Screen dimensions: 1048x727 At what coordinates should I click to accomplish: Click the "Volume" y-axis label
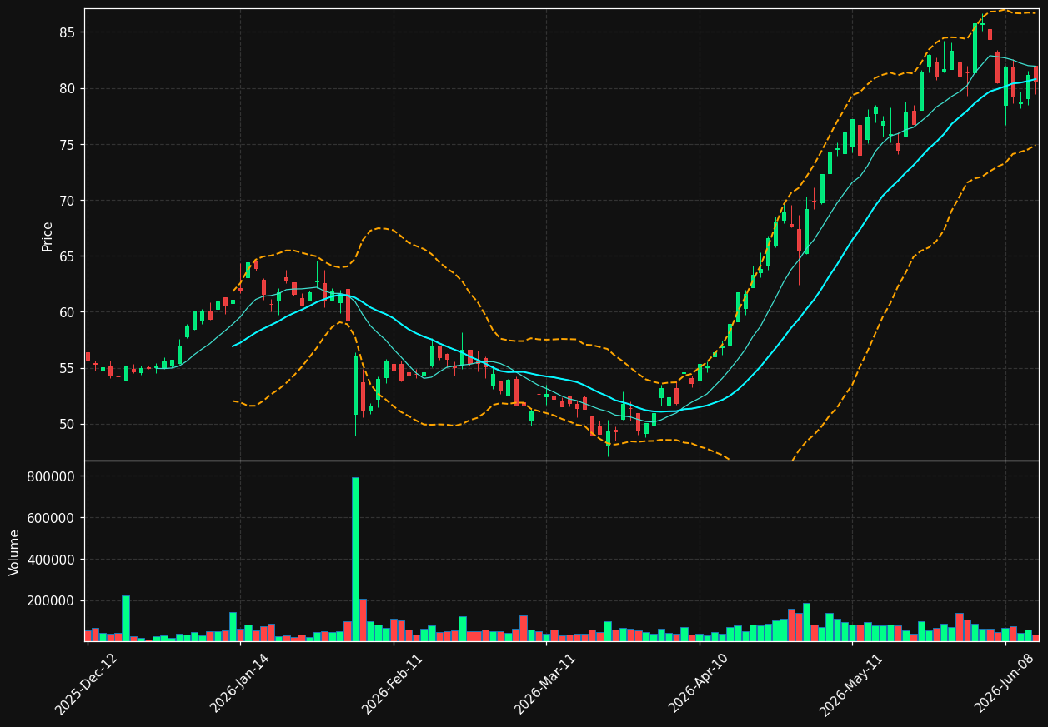pos(15,552)
